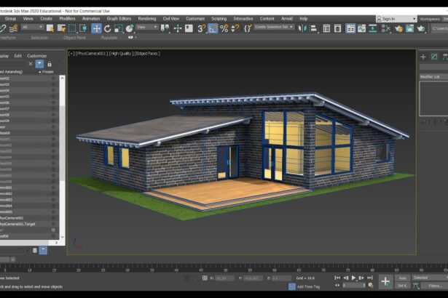
Task: Open the Graph Editors menu
Action: pos(119,18)
